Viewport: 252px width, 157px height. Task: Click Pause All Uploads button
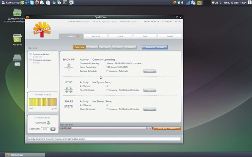(x=155, y=47)
